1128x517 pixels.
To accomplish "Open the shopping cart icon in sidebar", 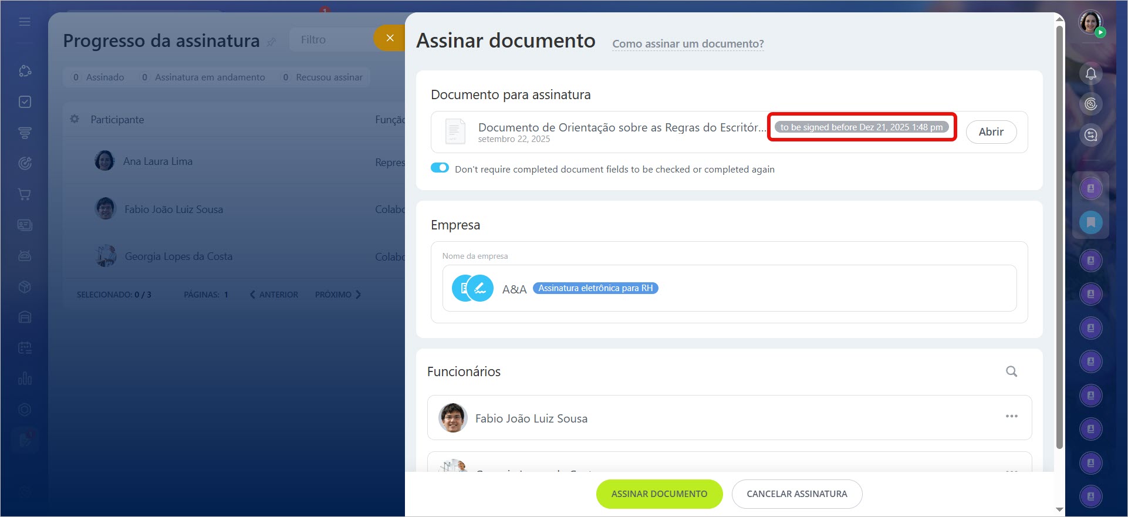I will click(x=25, y=194).
